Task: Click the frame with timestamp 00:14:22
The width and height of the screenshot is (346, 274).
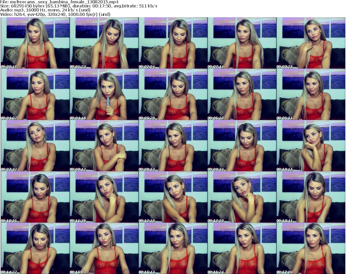Action: (35, 248)
